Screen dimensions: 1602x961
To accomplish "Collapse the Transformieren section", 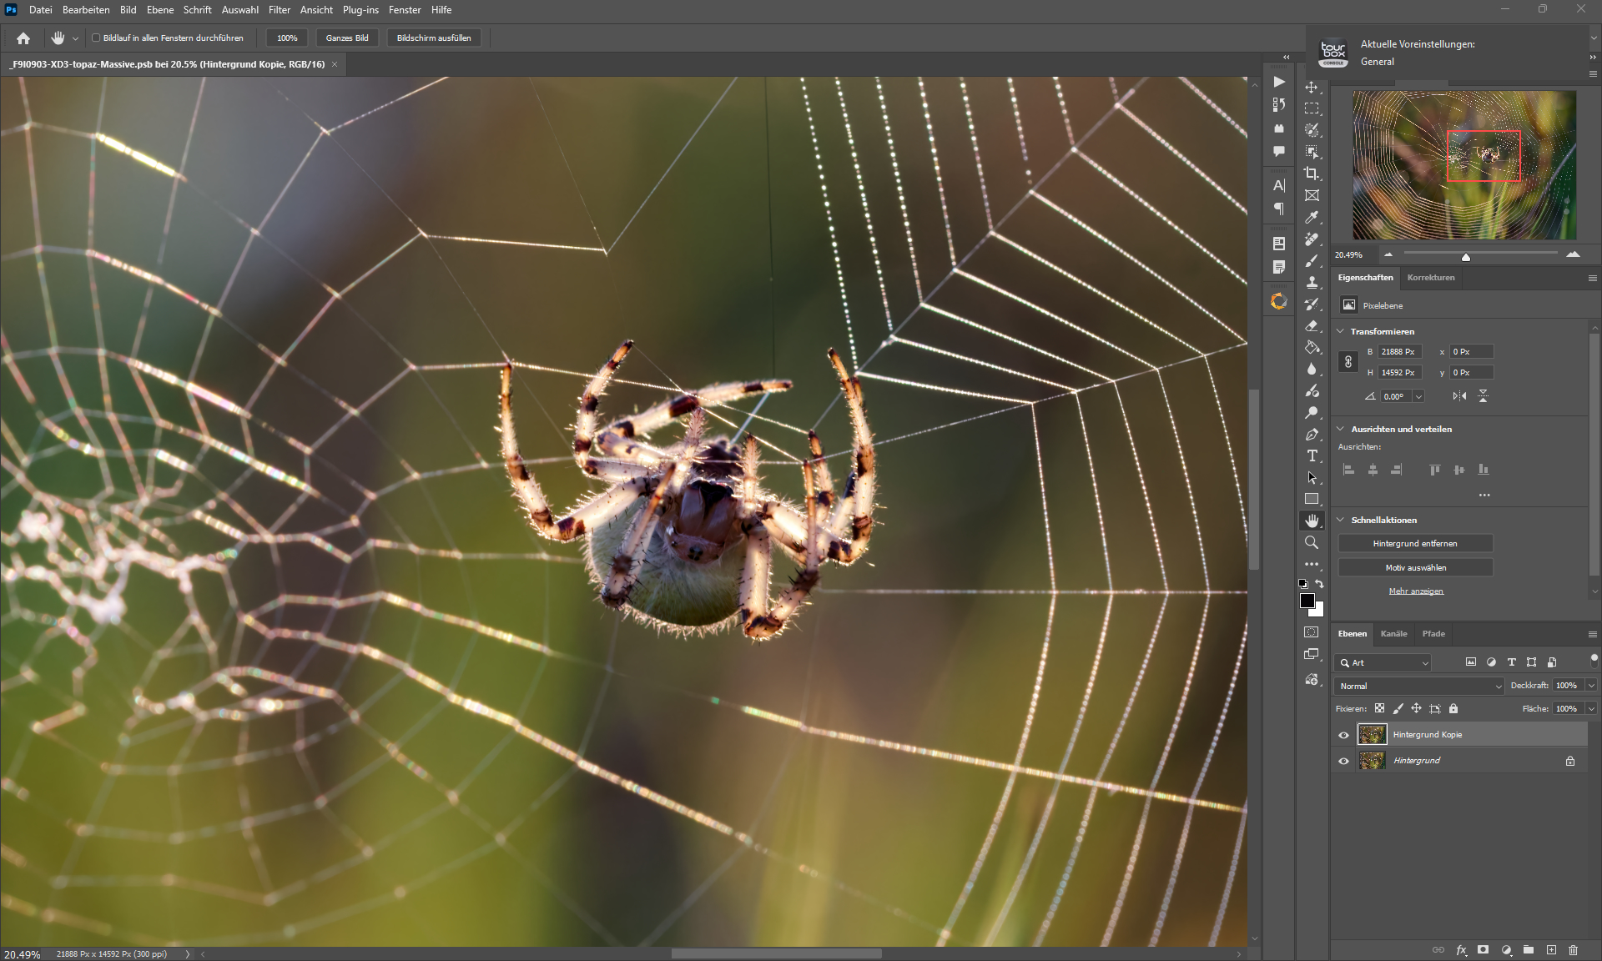I will point(1341,331).
